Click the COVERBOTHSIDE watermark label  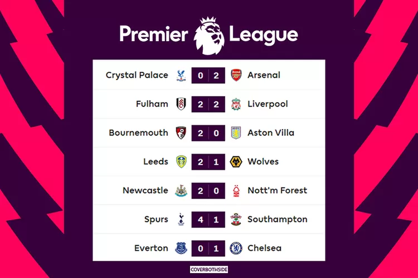click(x=209, y=269)
